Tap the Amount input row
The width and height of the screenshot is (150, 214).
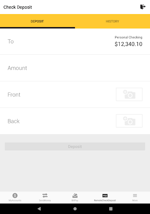(x=75, y=68)
